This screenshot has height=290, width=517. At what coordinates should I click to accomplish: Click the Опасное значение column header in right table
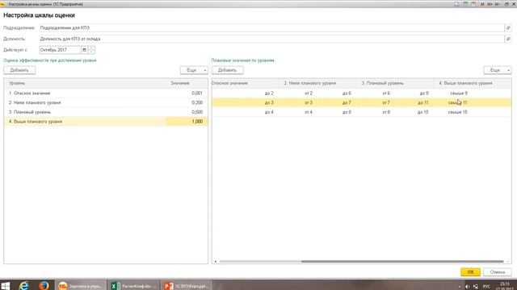[244, 84]
